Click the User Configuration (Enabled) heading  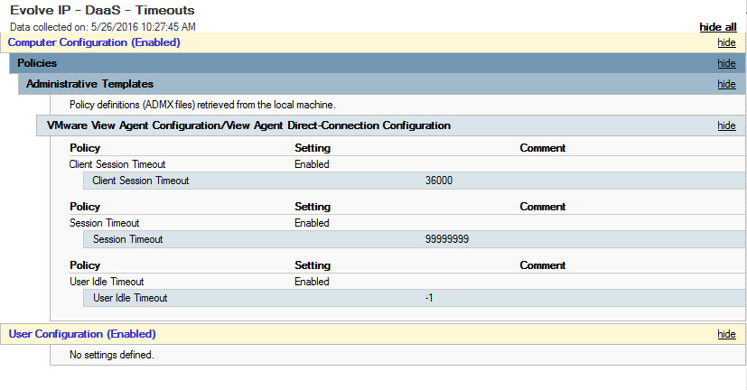tap(82, 334)
